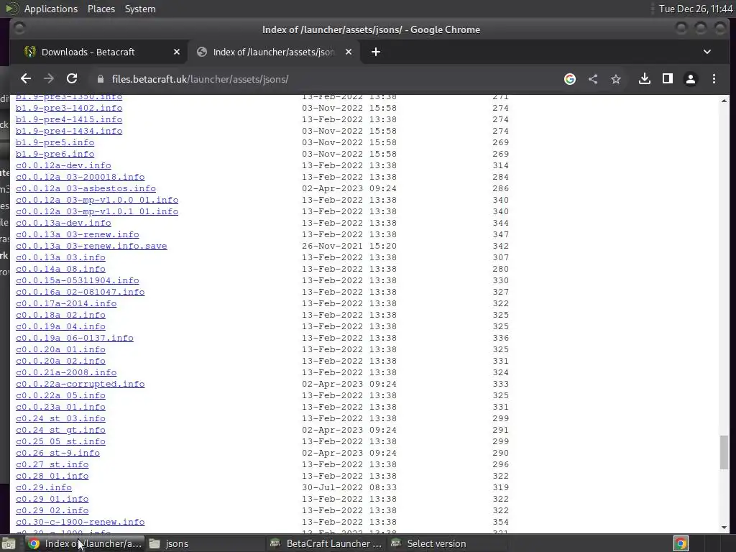Open c0.0.20a_02.info link
This screenshot has height=552, width=736.
coord(60,361)
